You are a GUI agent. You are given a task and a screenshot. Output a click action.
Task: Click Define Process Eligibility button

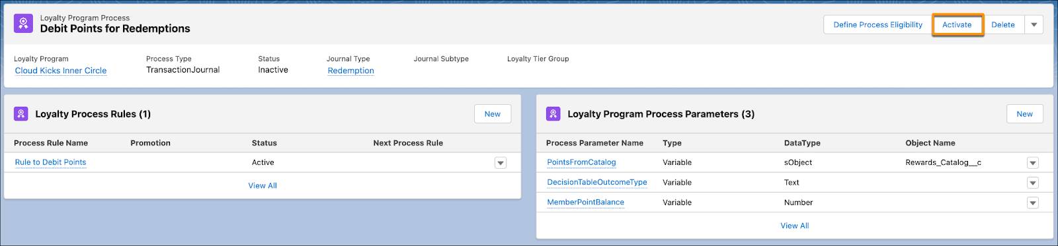click(x=877, y=25)
